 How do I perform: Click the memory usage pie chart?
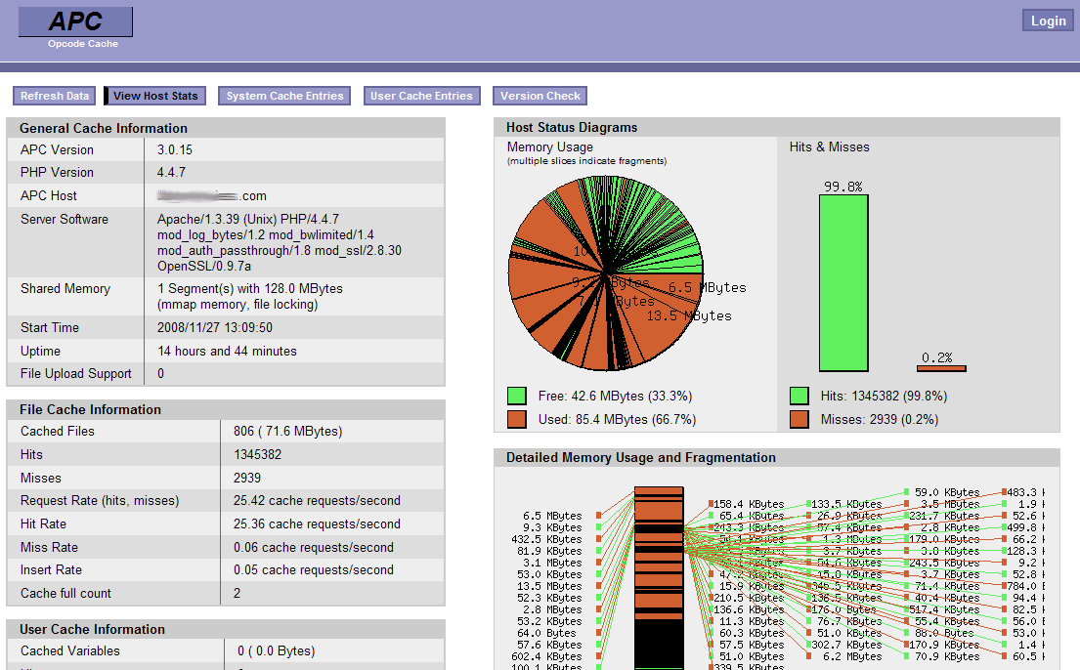(606, 273)
